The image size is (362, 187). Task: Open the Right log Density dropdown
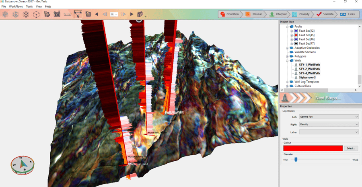pyautogui.click(x=328, y=124)
